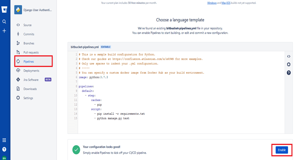The image size is (298, 160).
Task: Click the Branches icon in sidebar
Action: click(18, 43)
